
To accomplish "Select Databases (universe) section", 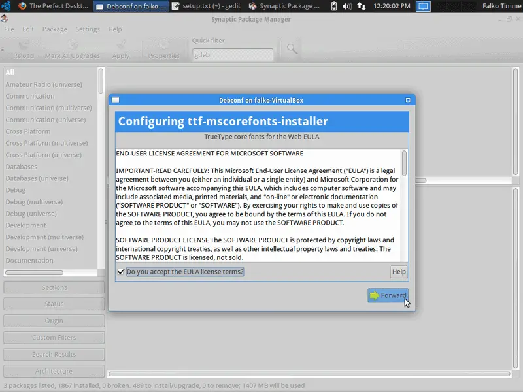I will pos(37,178).
